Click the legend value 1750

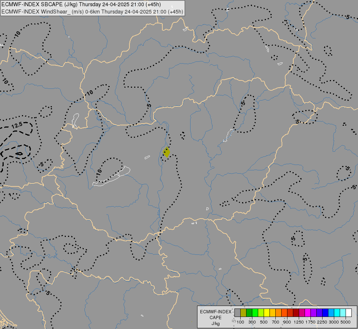click(310, 322)
